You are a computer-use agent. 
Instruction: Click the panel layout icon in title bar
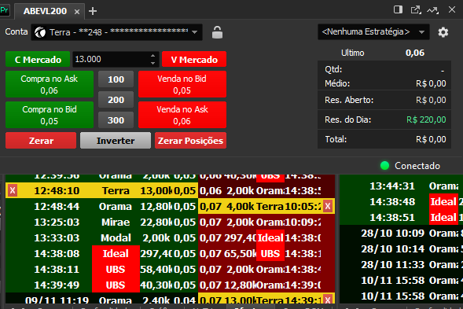398,9
